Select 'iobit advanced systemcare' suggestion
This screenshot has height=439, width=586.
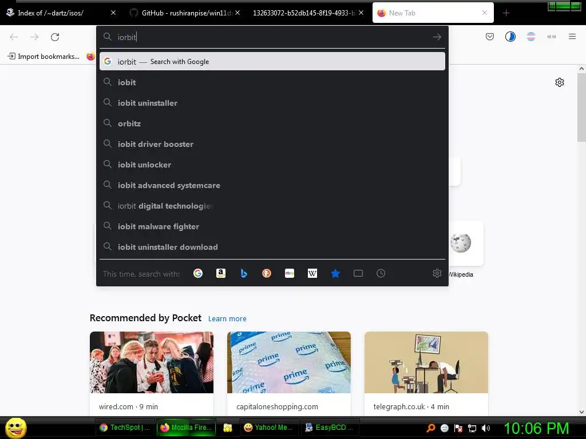[x=272, y=185]
